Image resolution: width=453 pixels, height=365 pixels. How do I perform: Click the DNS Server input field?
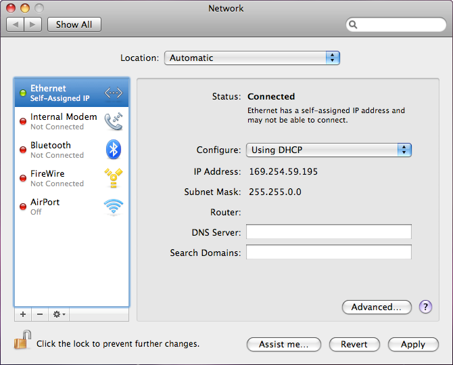point(329,232)
